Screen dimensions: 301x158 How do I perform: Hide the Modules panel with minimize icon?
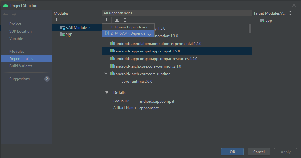point(98,13)
